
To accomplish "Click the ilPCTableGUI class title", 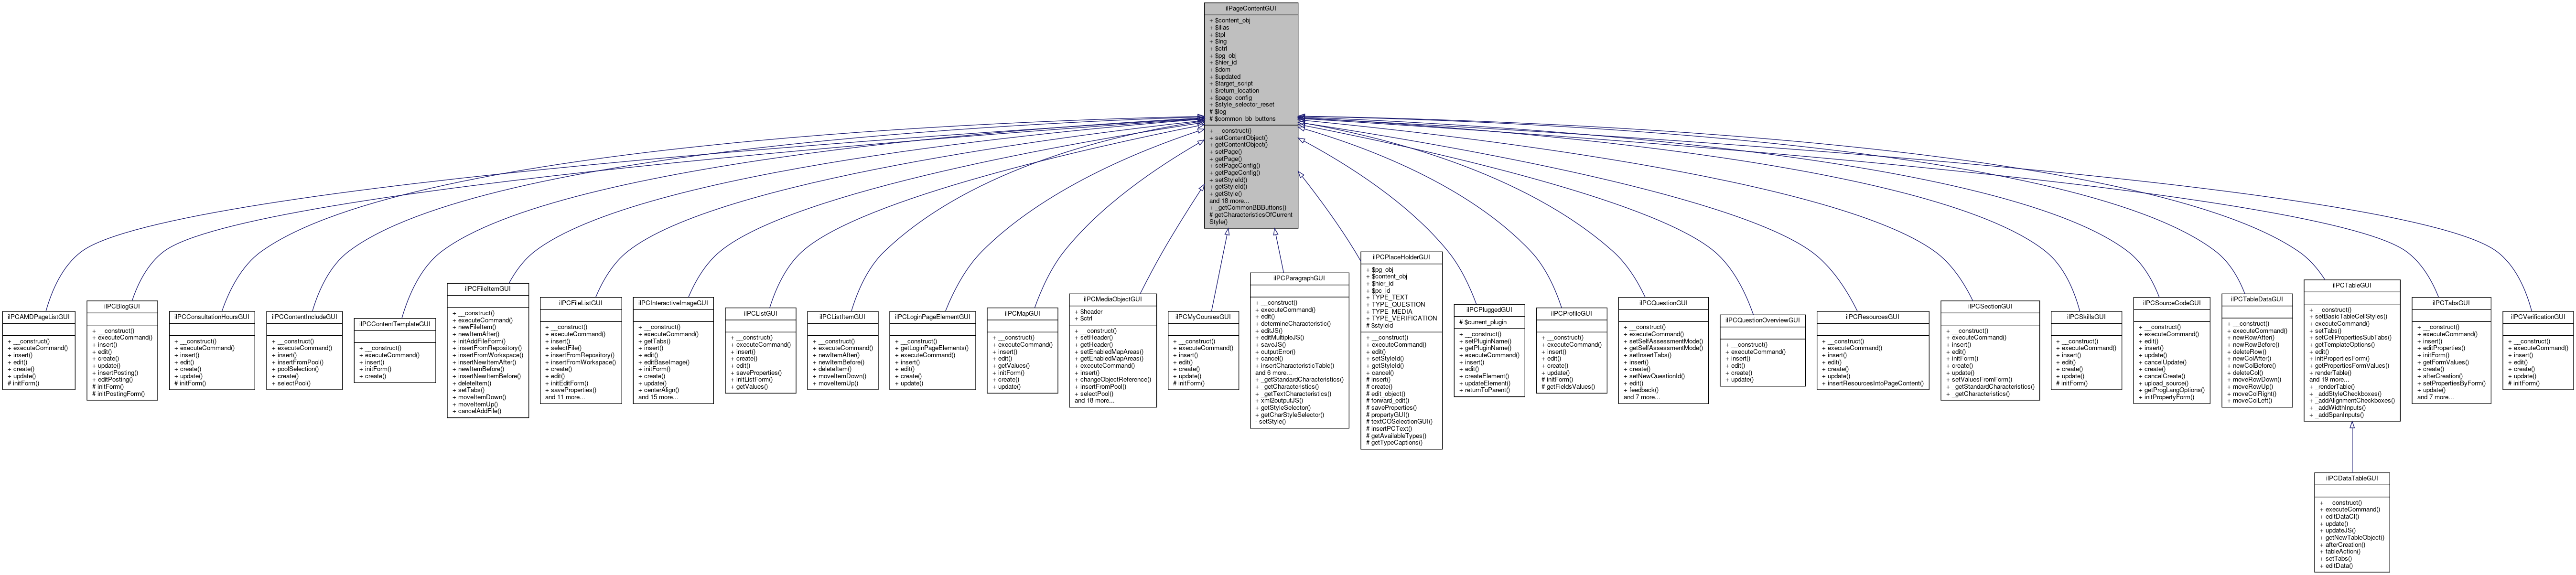I will click(x=2352, y=285).
